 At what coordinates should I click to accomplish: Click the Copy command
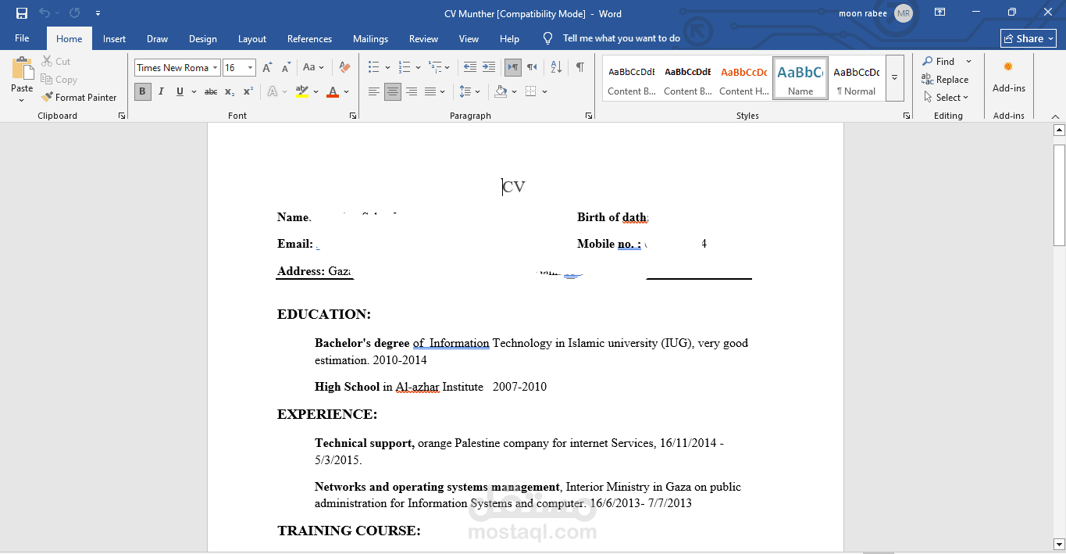click(59, 79)
